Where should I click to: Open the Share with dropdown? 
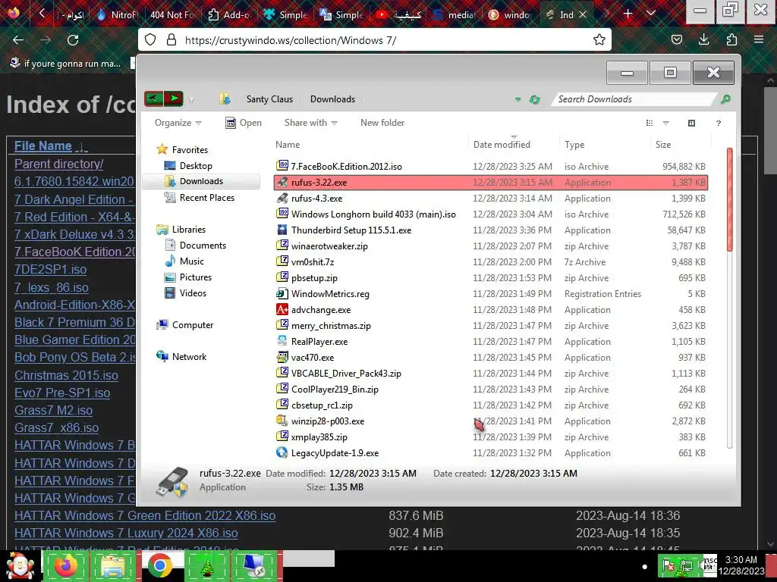pyautogui.click(x=310, y=123)
